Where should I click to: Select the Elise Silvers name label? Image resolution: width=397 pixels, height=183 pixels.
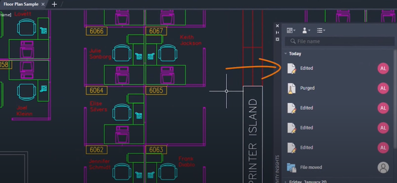pos(98,106)
